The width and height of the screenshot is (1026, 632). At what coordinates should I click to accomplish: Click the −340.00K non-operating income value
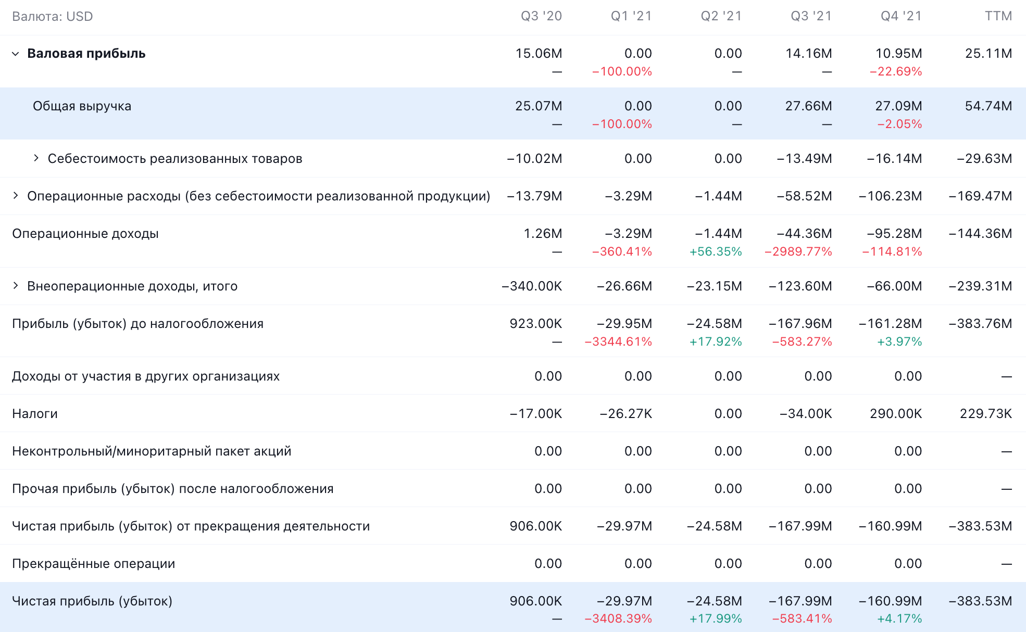(532, 286)
